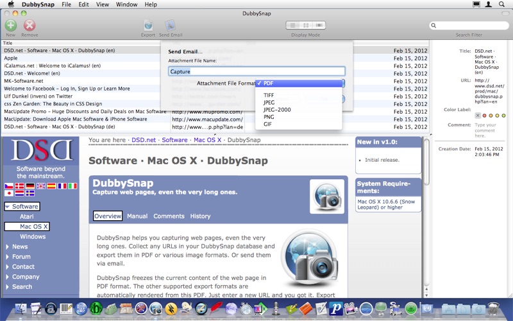Click the Japanese flag icon
This screenshot has width=513, height=321.
coord(9,193)
